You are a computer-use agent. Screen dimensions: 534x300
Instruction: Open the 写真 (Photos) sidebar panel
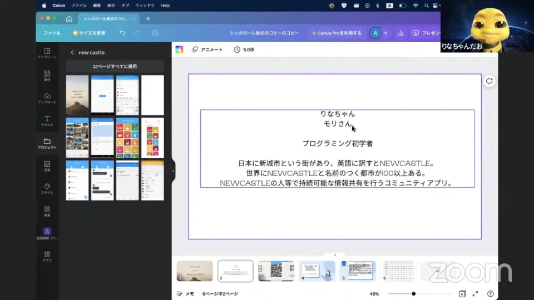click(x=47, y=166)
